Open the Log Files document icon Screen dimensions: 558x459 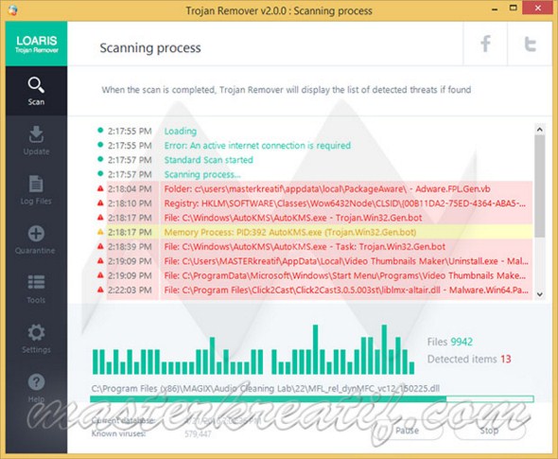click(x=36, y=185)
